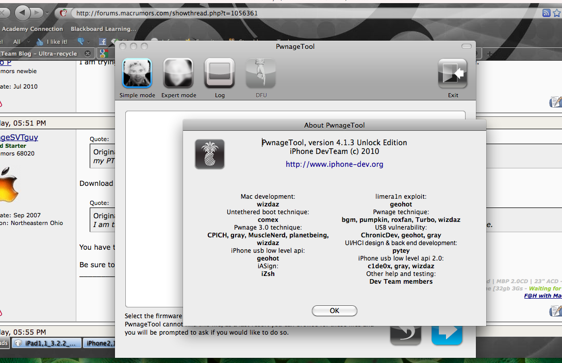The image size is (562, 363).
Task: Switch to the Google icon tab
Action: pos(104,54)
